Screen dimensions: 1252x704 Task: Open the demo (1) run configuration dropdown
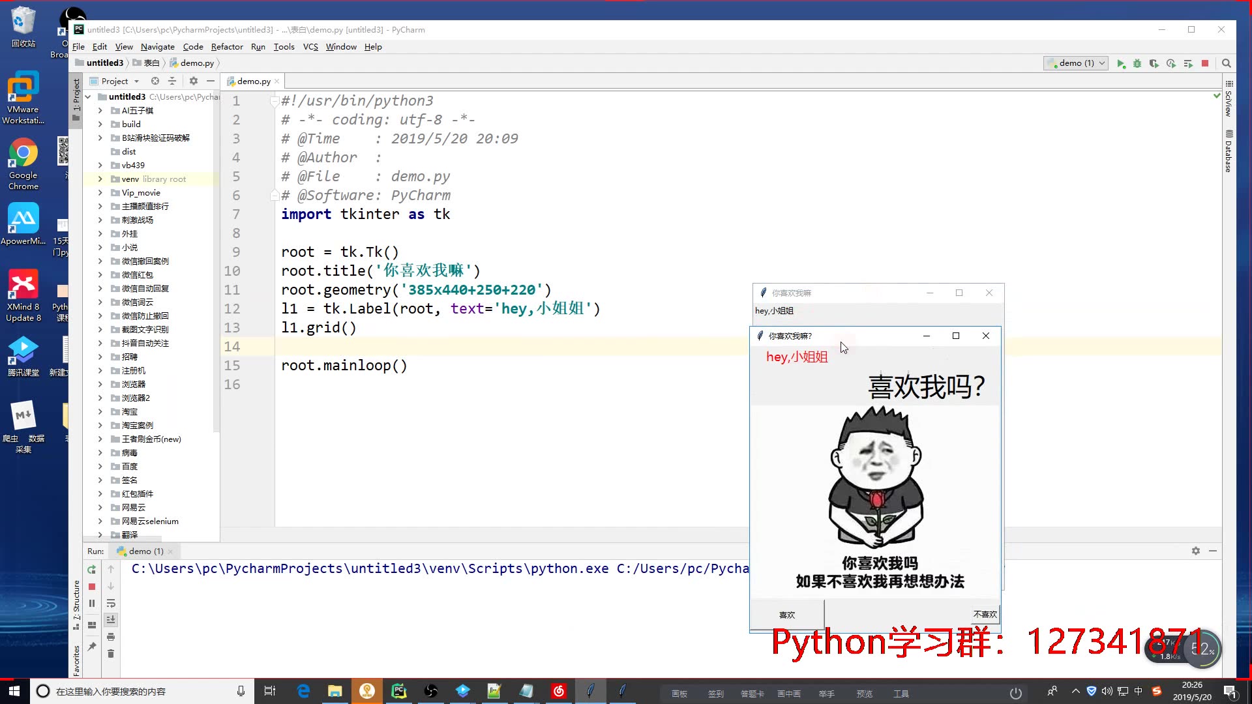click(1075, 63)
